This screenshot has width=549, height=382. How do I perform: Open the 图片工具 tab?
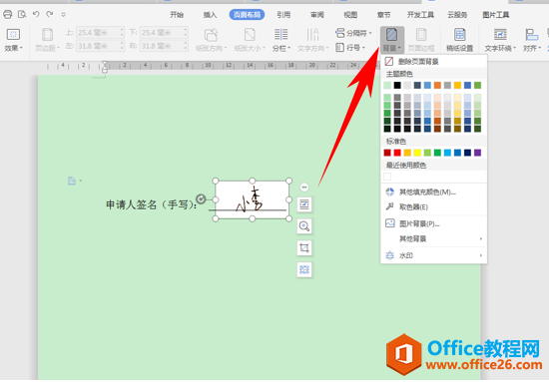click(496, 15)
